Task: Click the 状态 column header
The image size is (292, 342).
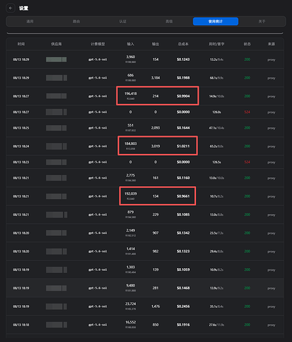Action: [x=247, y=44]
